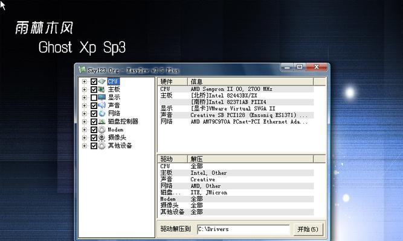Select the VMware Virtual SVGA II row
This screenshot has width=403, height=241.
pos(236,108)
